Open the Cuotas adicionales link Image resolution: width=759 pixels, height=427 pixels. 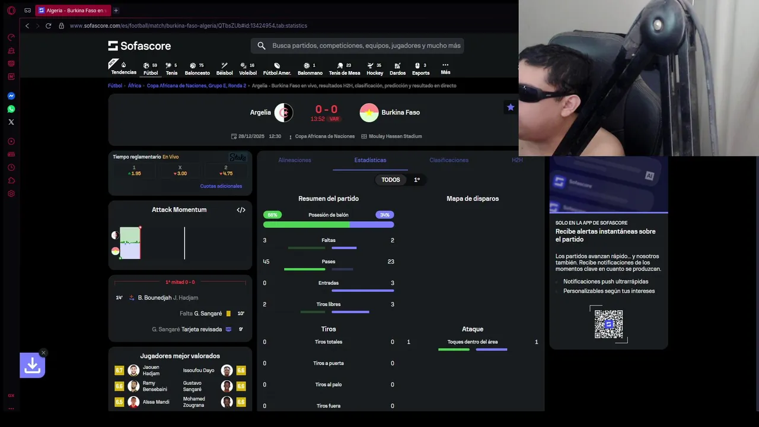[221, 186]
